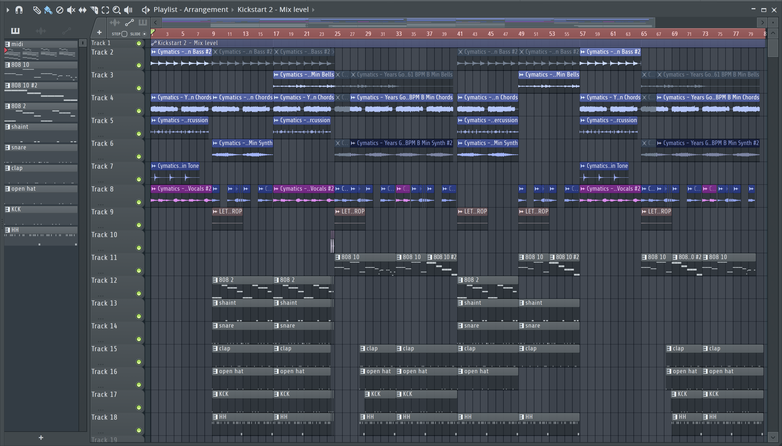Choose the Select marquee tool
Screen dimensions: 782x446
tap(105, 10)
